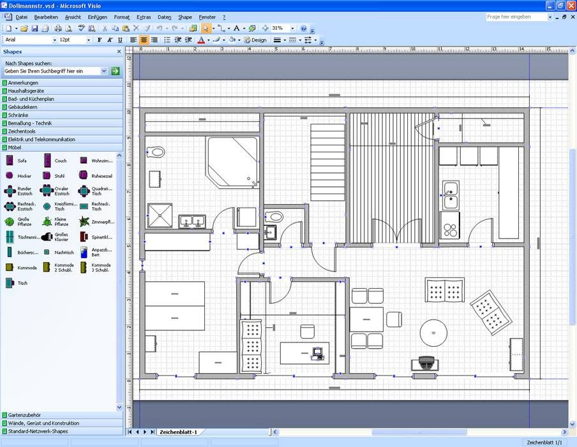Open the Einfügen menu
Image resolution: width=577 pixels, height=447 pixels.
click(98, 17)
